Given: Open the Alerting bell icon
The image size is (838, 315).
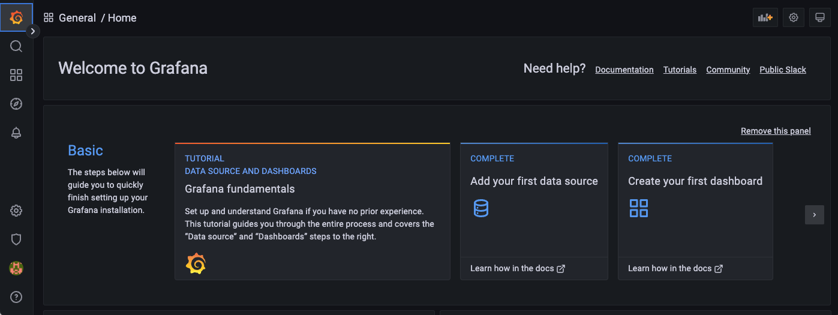Looking at the screenshot, I should [x=16, y=133].
